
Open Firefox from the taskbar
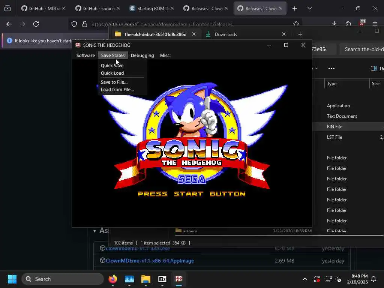[113, 279]
